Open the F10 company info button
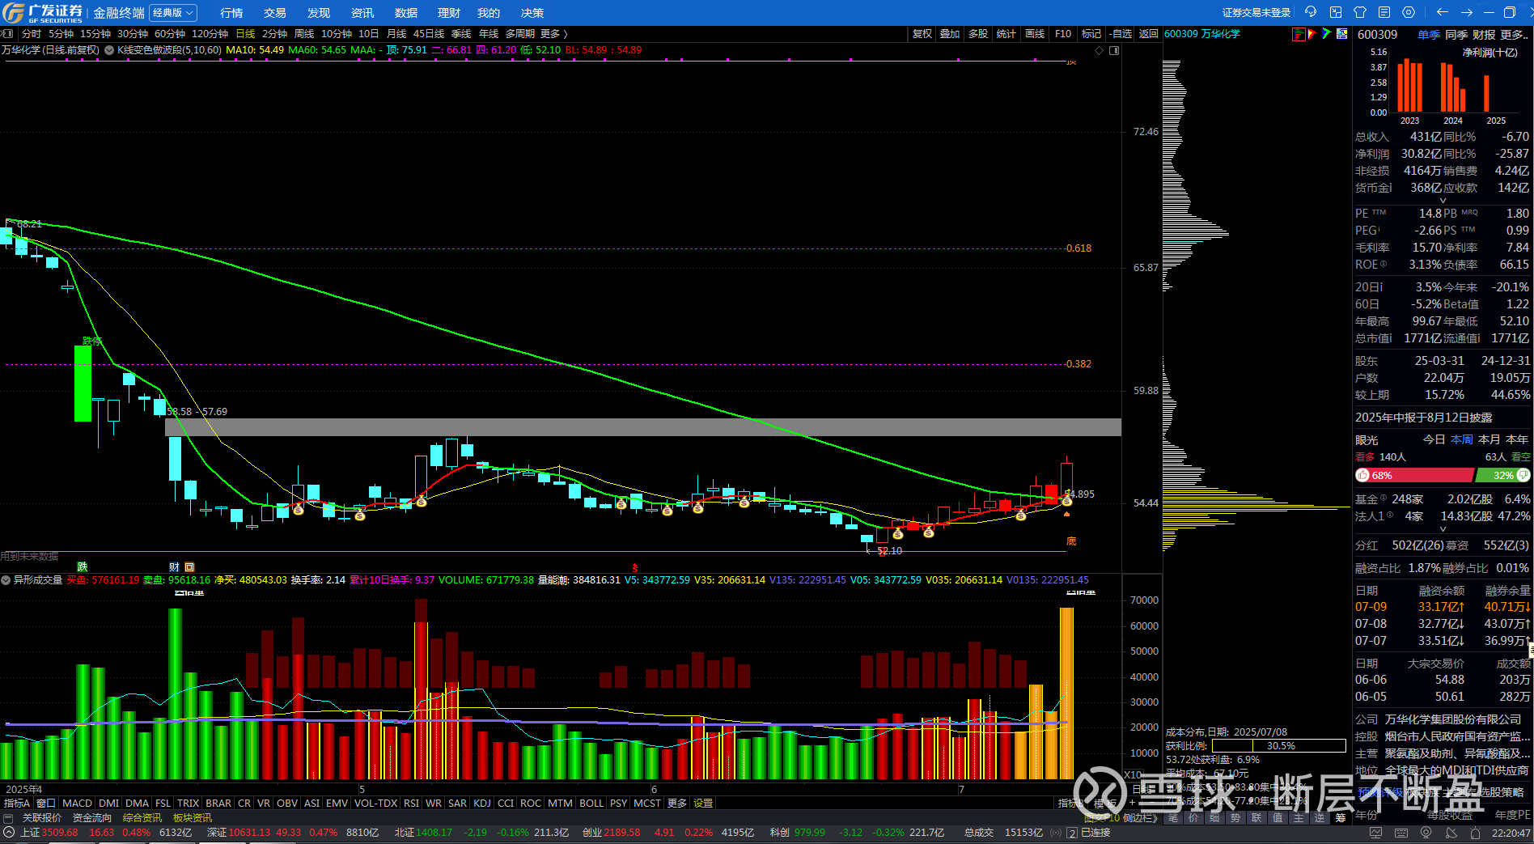This screenshot has height=844, width=1534. [1063, 34]
